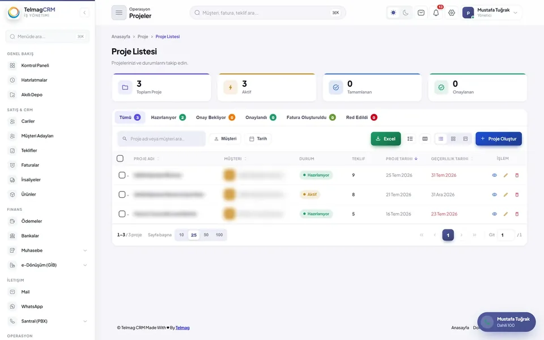Open Akıllı Depo sidebar item
This screenshot has width=544, height=340.
48,95
